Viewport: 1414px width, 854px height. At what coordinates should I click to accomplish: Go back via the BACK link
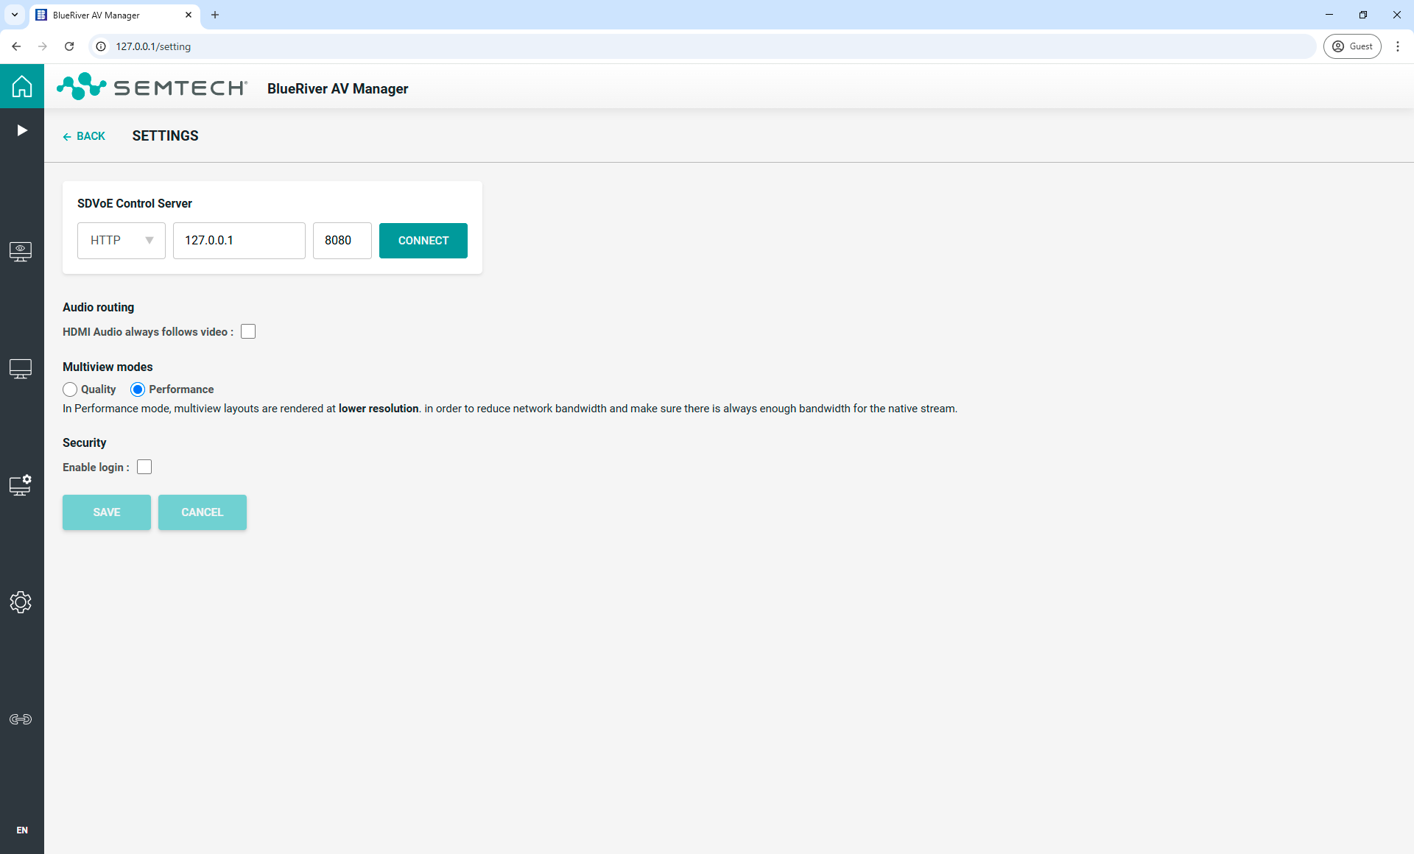[84, 136]
